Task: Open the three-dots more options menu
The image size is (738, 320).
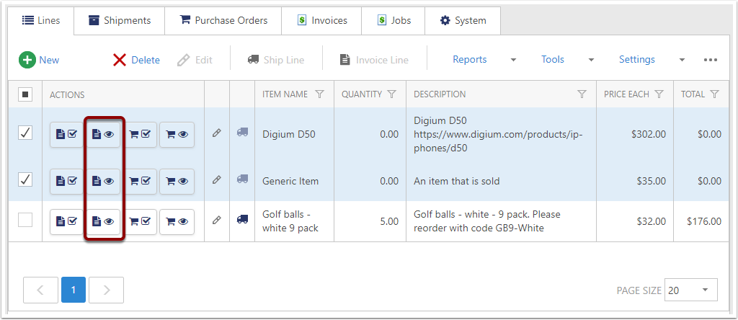Action: click(x=711, y=60)
